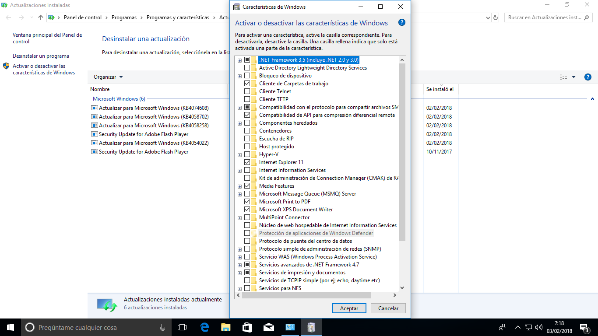Click the help icon in Actualizaciones instaladas toolbar

[x=588, y=77]
